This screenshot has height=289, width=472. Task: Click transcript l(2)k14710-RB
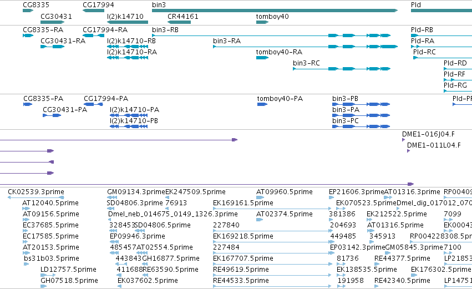click(131, 41)
